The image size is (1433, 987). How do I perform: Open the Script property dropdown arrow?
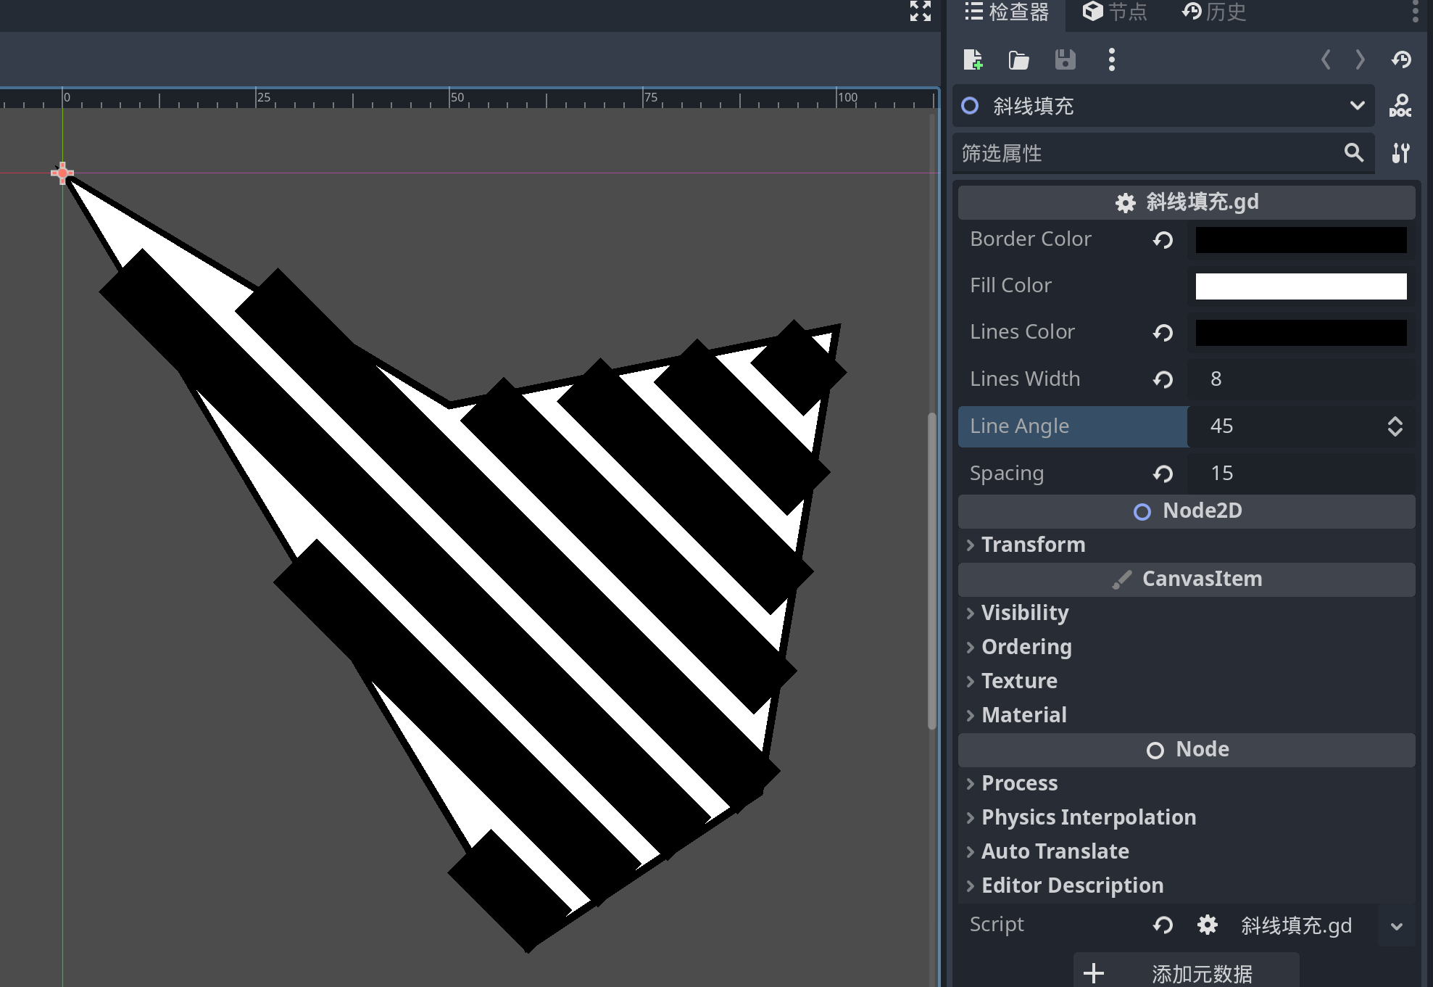[1397, 926]
